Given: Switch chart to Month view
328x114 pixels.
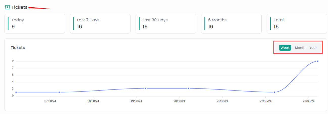Looking at the screenshot, I should tap(300, 48).
